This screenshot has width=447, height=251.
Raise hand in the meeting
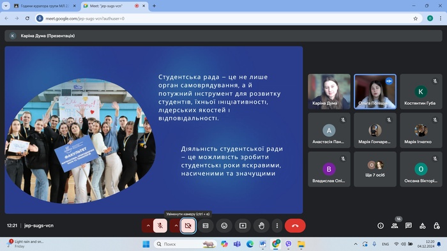point(261,225)
